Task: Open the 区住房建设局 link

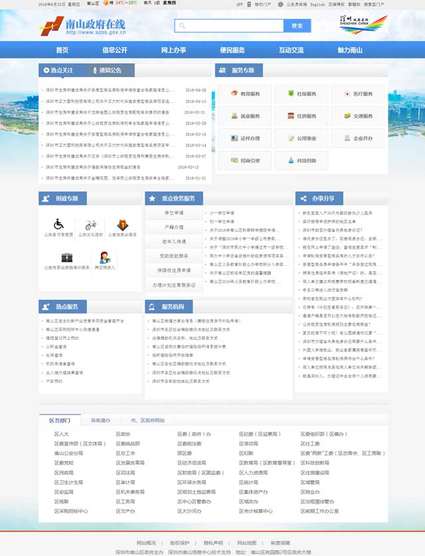Action: [x=315, y=473]
